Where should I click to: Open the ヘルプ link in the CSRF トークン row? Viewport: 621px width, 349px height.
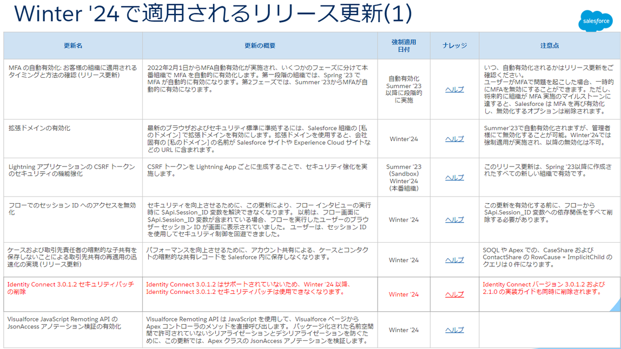pyautogui.click(x=454, y=177)
